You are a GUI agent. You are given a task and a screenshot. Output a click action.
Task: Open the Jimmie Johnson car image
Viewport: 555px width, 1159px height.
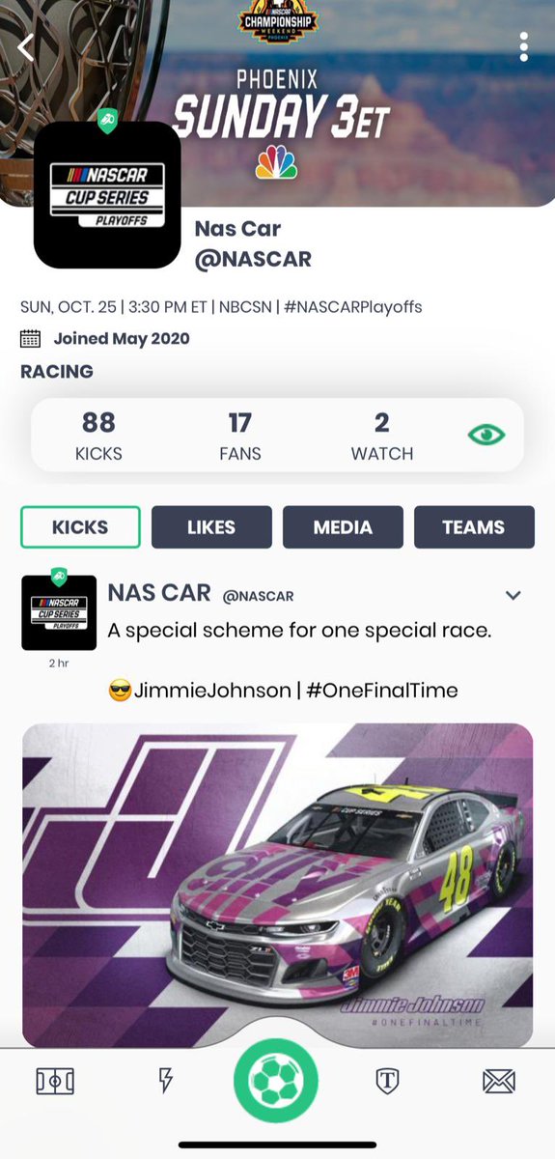(278, 886)
